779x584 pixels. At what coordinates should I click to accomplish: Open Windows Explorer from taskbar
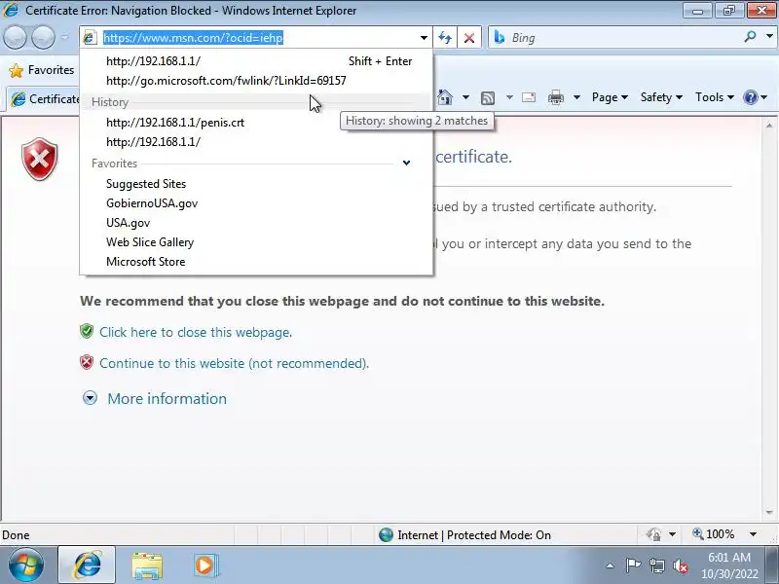(147, 566)
